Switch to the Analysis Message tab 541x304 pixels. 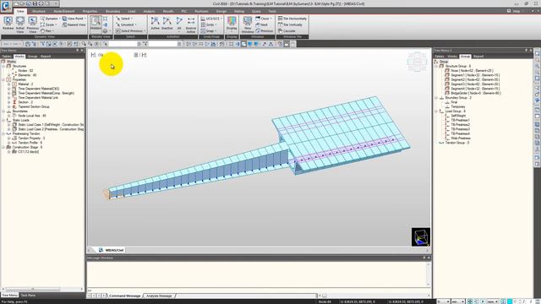159,296
